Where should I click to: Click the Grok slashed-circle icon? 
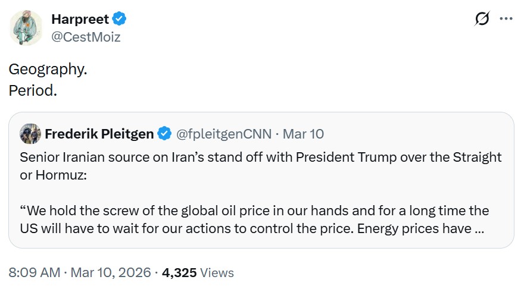coord(482,19)
